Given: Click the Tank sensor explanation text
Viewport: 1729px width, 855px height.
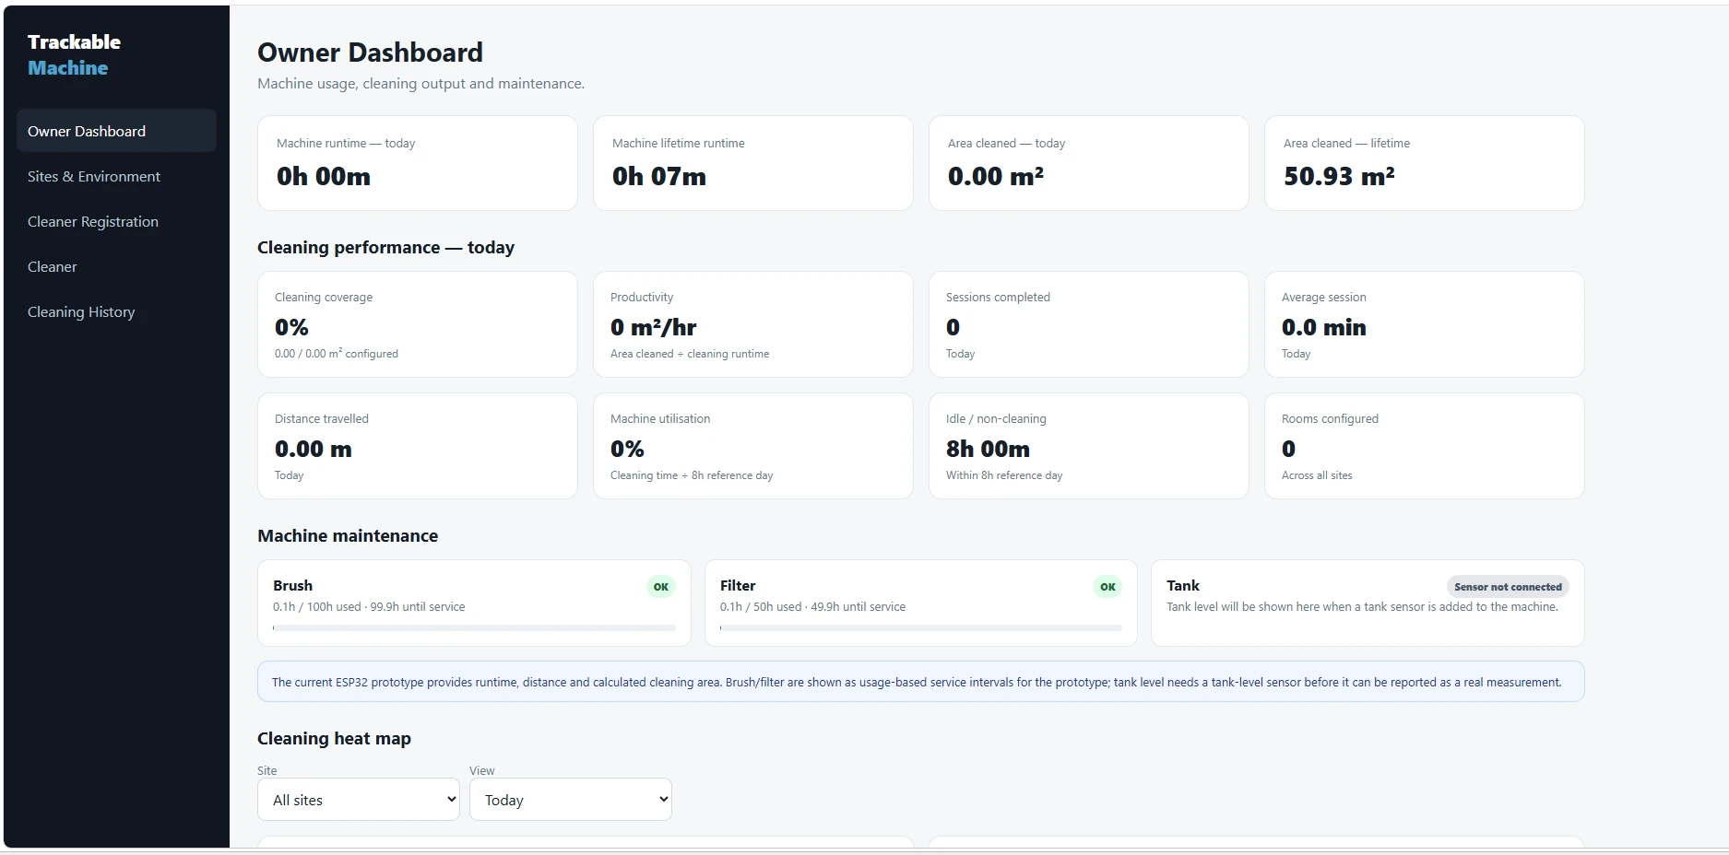Looking at the screenshot, I should tap(1362, 607).
